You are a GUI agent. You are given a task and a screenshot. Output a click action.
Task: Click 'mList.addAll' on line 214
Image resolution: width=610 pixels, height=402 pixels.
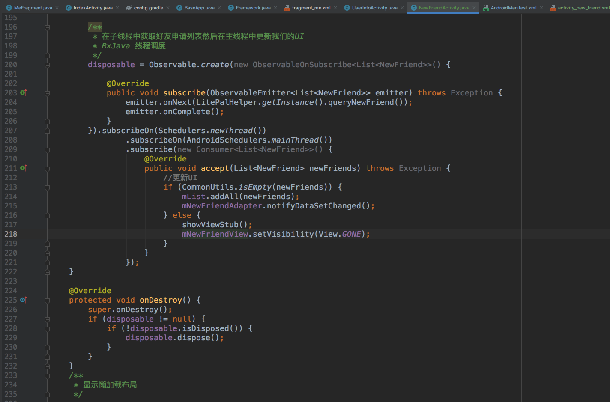click(x=210, y=197)
